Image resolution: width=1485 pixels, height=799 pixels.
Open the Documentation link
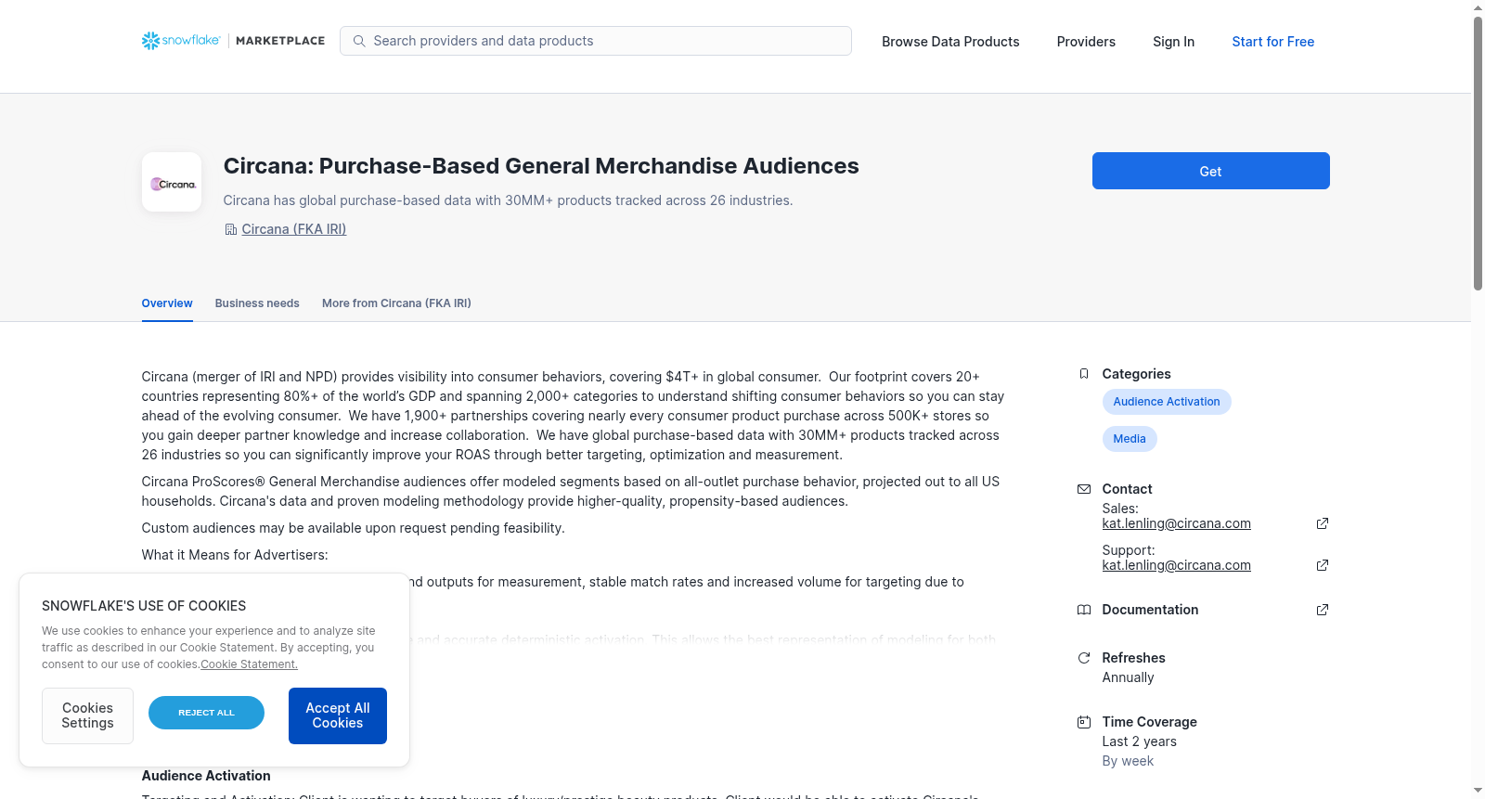click(1150, 610)
